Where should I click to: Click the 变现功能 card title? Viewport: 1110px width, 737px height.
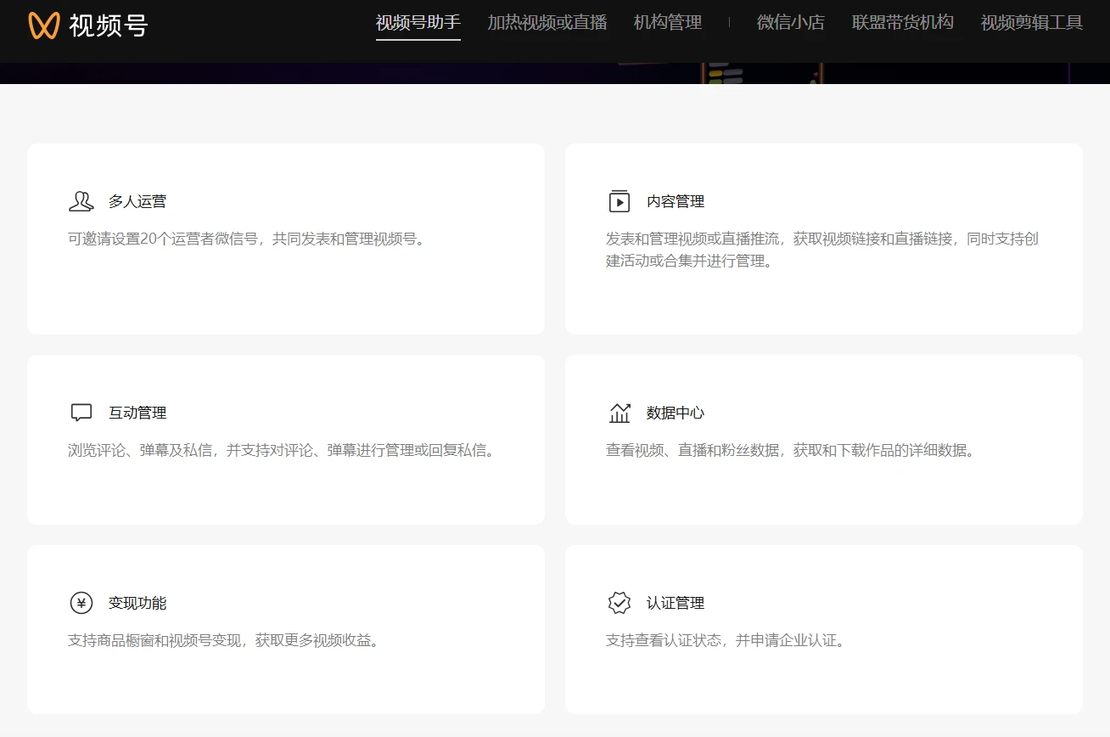point(137,603)
